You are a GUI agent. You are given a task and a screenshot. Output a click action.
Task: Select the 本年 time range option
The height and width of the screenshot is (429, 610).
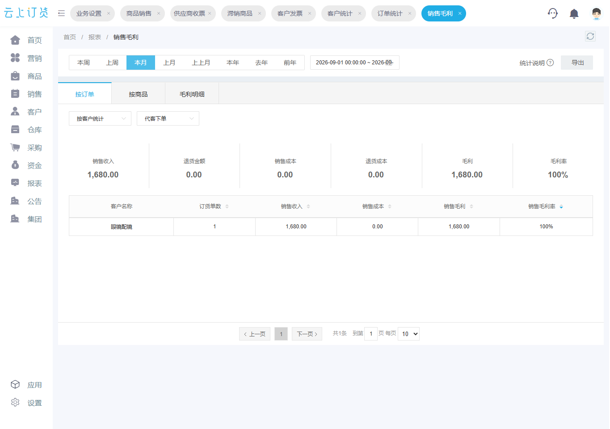coord(233,63)
